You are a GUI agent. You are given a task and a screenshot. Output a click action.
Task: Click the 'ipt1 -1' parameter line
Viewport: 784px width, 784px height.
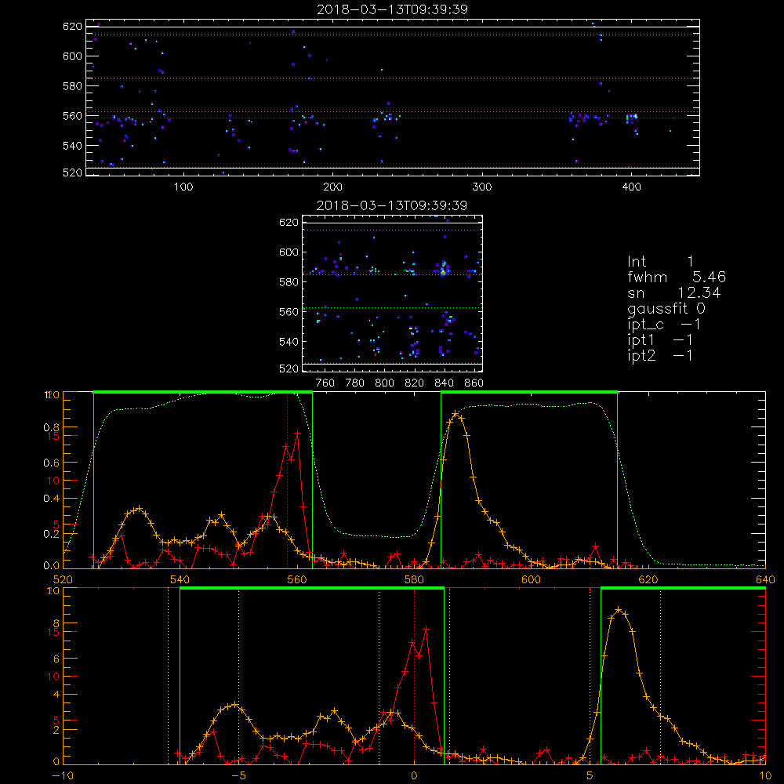tap(660, 340)
